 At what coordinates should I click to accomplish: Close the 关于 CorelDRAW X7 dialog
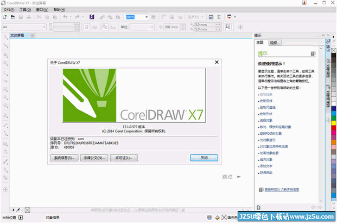point(217,62)
